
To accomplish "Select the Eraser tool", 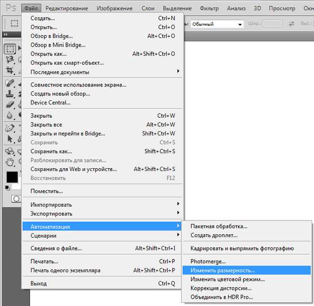I will tap(10, 105).
